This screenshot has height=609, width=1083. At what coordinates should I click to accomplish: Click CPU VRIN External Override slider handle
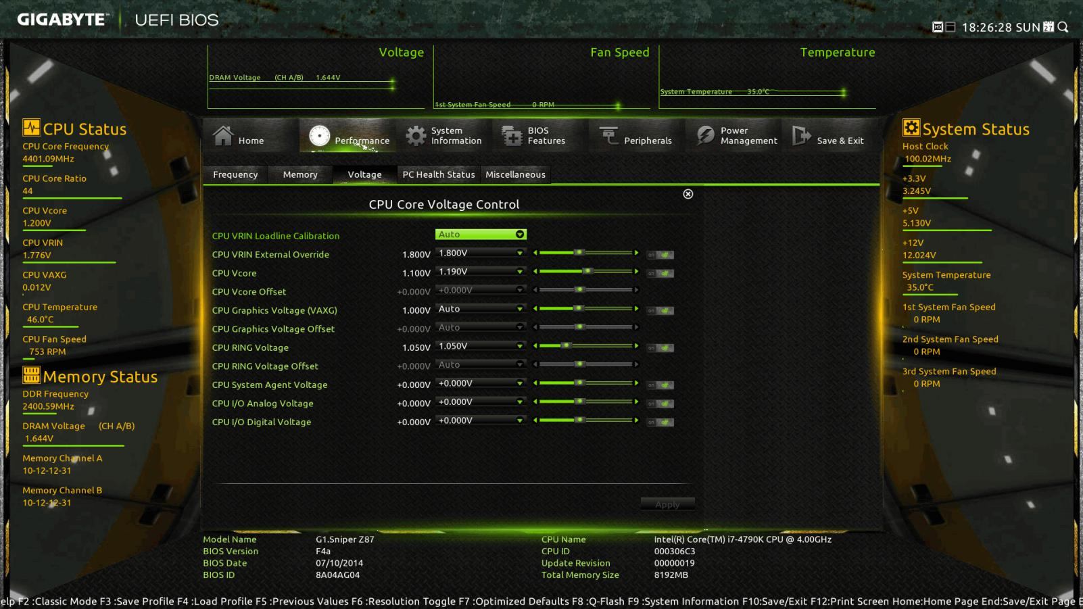pos(579,253)
